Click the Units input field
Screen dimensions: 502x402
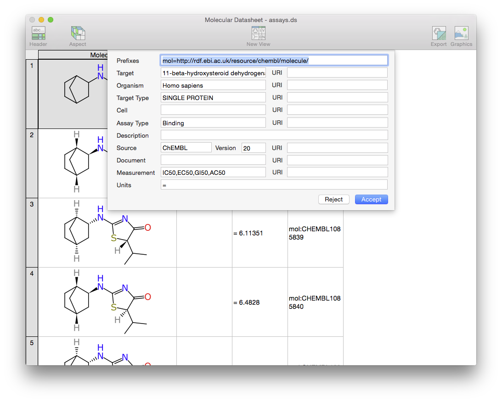point(274,185)
